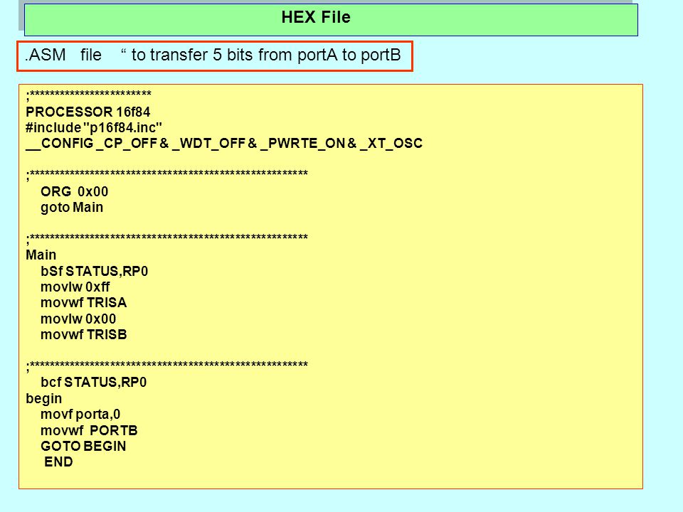The image size is (683, 512).
Task: Click the 'PROCESSOR 16f84' line
Action: click(x=88, y=112)
